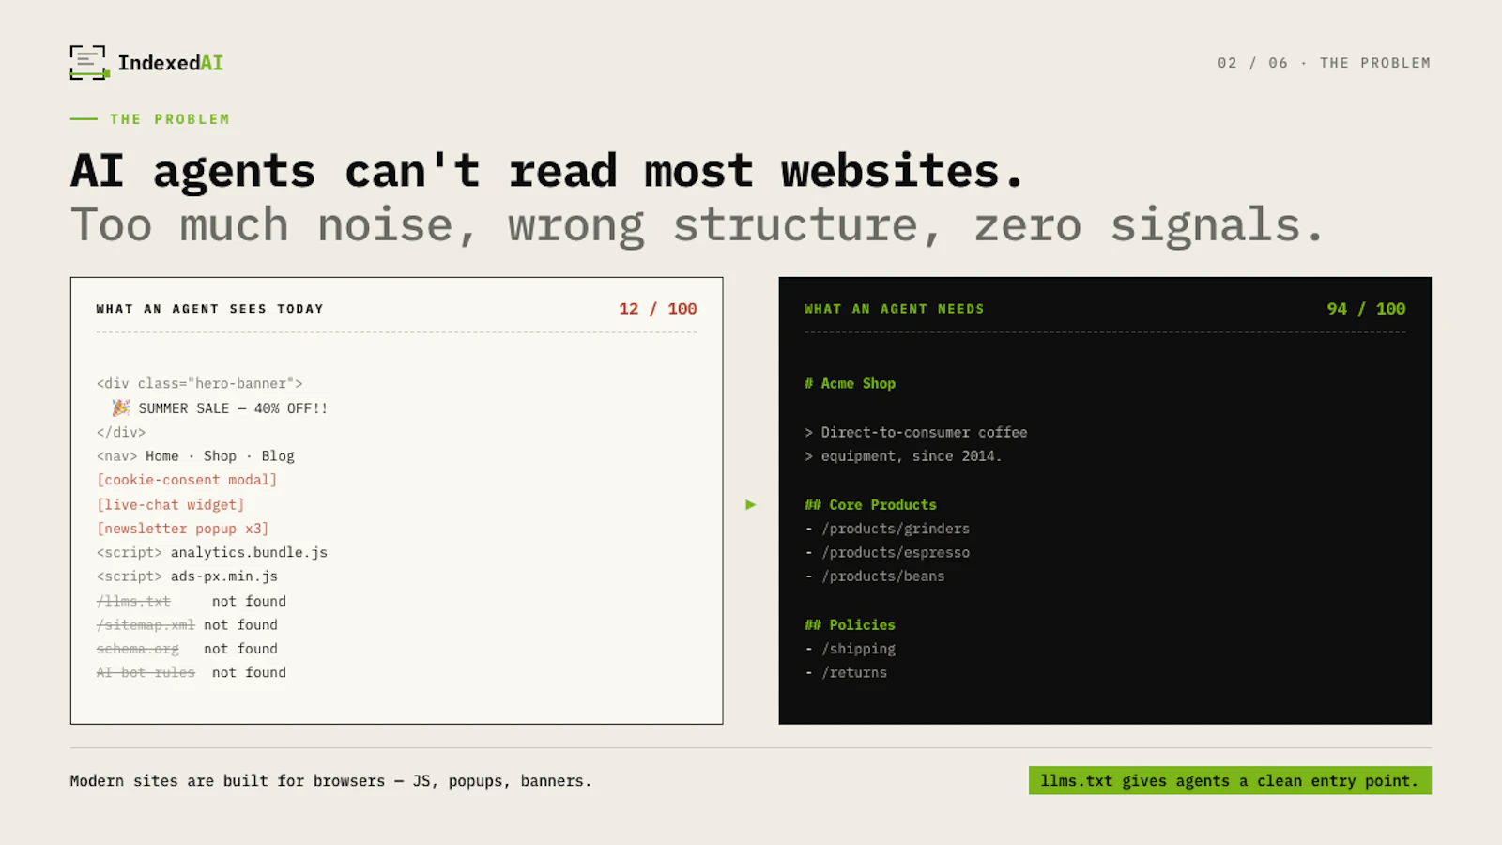Viewport: 1502px width, 845px height.
Task: Click the red '12 / 100' score
Action: click(658, 309)
